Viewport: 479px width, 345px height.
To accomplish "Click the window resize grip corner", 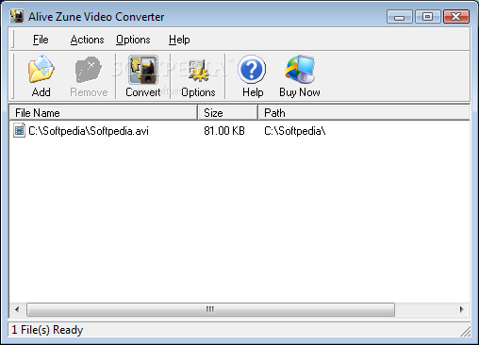I will click(x=465, y=331).
